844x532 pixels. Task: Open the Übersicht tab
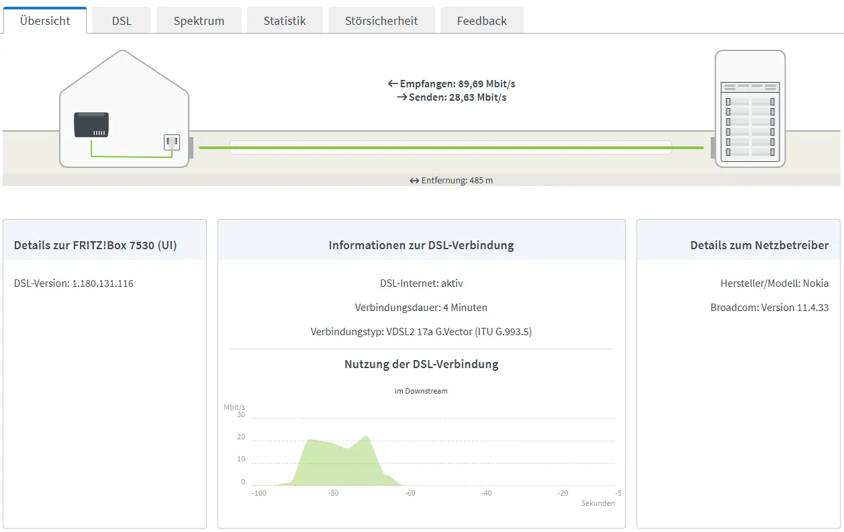pyautogui.click(x=45, y=21)
